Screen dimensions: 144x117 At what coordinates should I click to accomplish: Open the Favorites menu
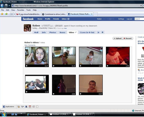[x=21, y=10]
